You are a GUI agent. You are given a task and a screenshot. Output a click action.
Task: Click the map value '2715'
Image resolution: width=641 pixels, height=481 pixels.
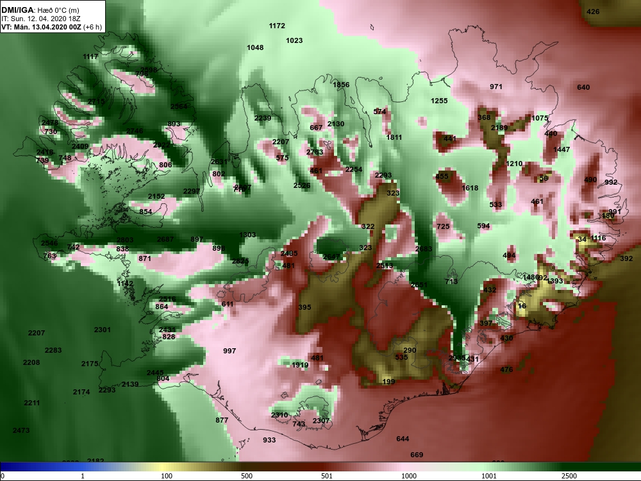tap(96, 102)
